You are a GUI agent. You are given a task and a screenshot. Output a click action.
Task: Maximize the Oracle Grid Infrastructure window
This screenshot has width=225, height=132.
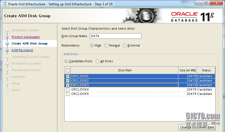click(x=206, y=3)
